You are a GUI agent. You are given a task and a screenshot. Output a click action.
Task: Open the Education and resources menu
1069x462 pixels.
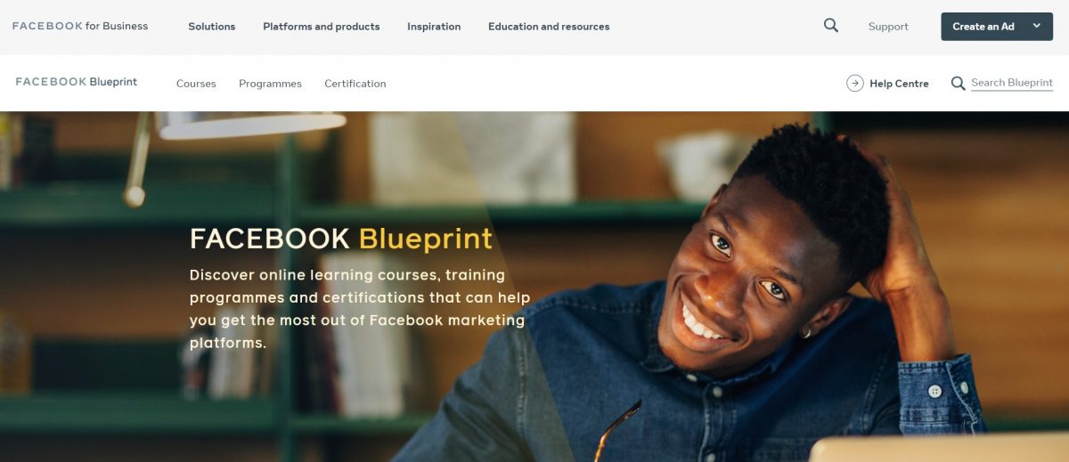(549, 27)
